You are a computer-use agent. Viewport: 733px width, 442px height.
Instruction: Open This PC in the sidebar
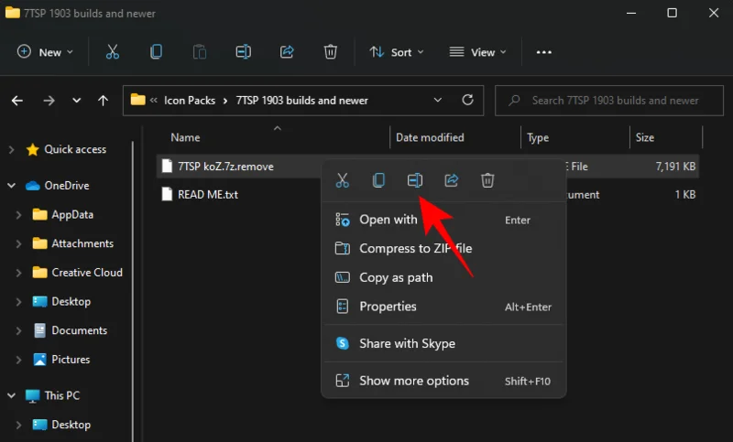61,395
